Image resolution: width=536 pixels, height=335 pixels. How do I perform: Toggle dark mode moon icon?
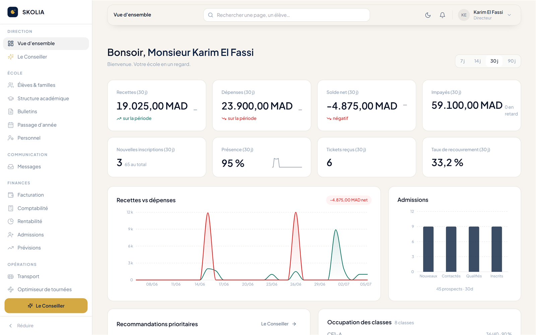pos(428,15)
